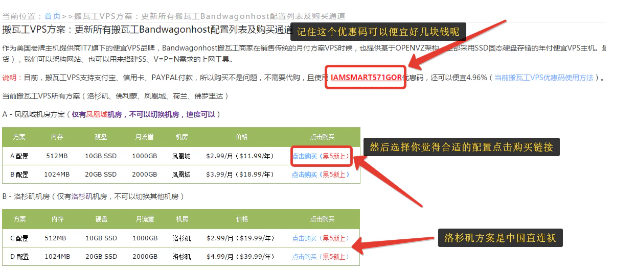Click the 洛杉矶 datacenter cell in row D 配置
Viewport: 636px width, 274px height.
(181, 257)
